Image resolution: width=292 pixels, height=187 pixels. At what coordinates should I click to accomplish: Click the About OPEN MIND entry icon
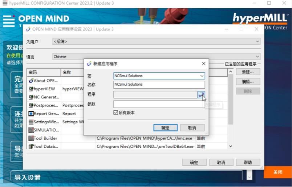click(x=31, y=81)
